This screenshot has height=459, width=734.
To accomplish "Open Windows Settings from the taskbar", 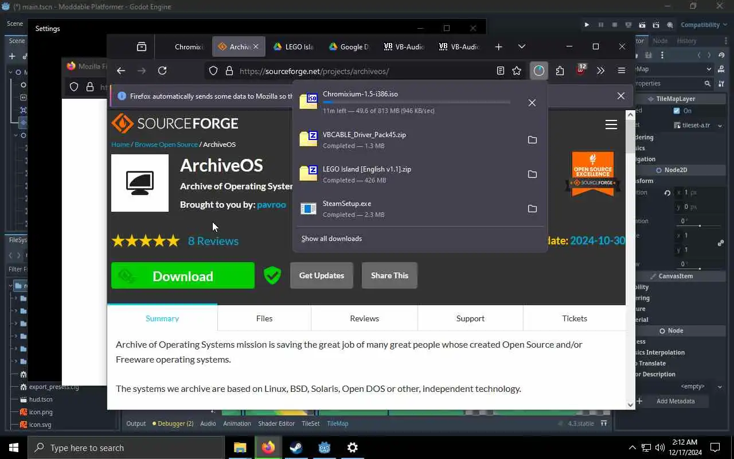I will (352, 448).
